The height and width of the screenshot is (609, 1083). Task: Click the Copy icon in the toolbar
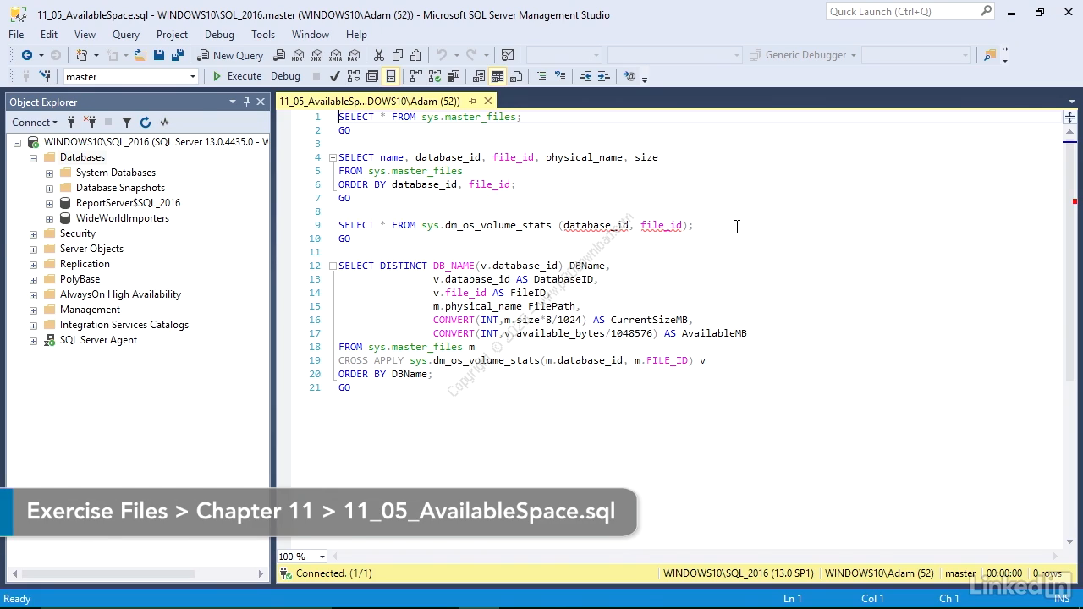click(398, 55)
